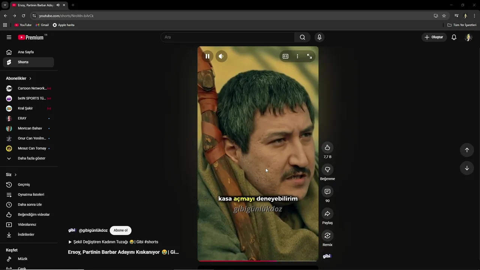Enter fullscreen mode for the Short
The image size is (480, 270).
point(309,56)
